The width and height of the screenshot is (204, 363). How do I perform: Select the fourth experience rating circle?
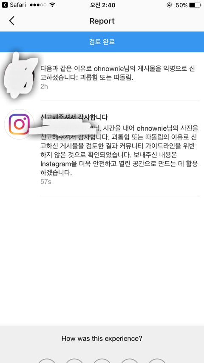click(130, 361)
